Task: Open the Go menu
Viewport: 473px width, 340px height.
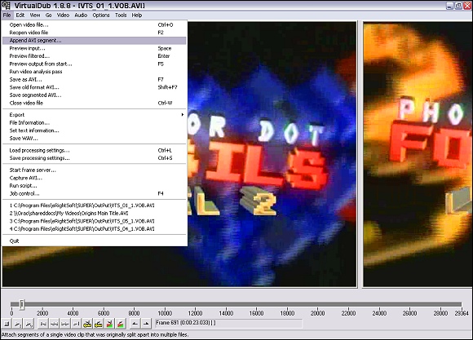Action: [x=49, y=15]
